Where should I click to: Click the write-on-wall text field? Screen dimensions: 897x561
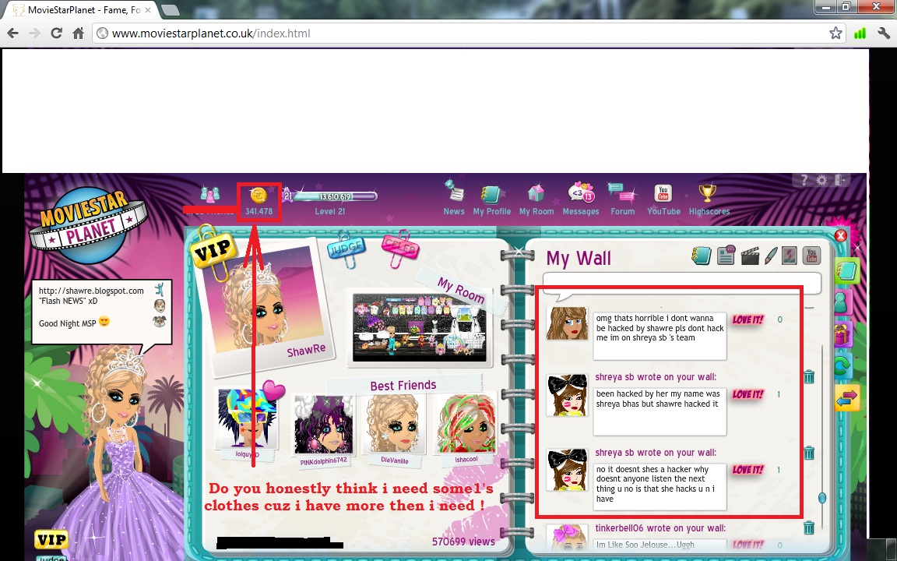click(x=682, y=283)
